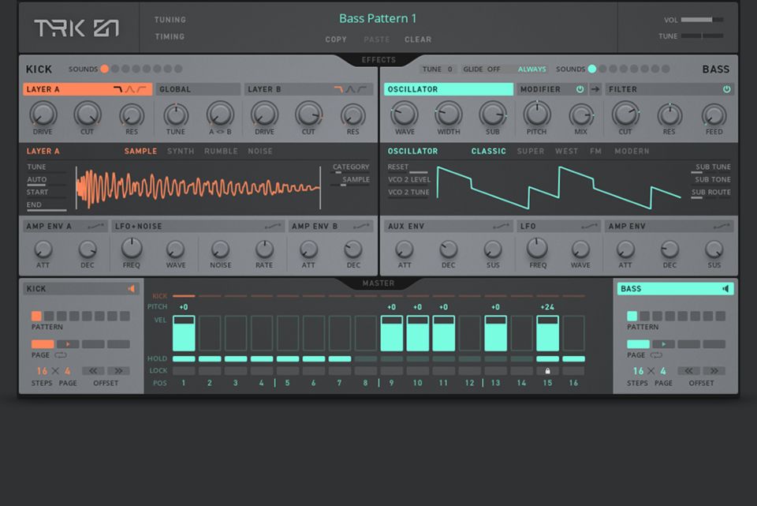
Task: Click the COPY pattern button
Action: 336,39
